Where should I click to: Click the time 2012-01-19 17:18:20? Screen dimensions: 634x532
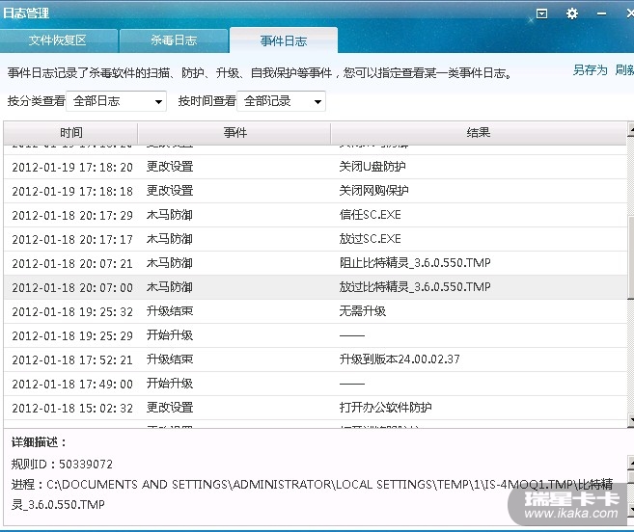click(72, 167)
